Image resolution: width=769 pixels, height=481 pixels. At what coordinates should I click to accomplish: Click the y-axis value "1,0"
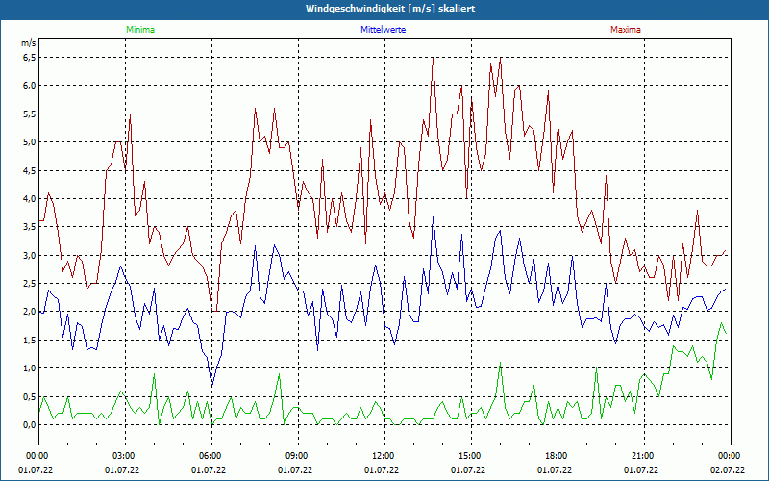coord(30,368)
